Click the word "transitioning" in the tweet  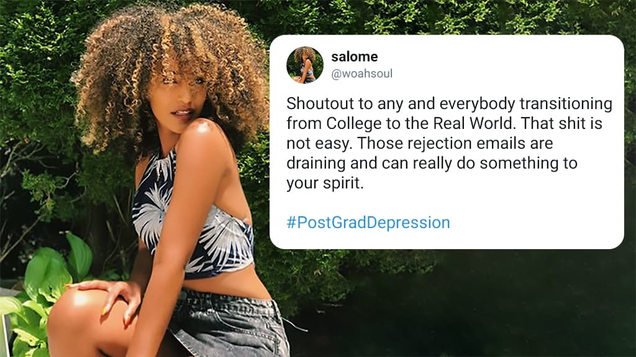point(566,104)
